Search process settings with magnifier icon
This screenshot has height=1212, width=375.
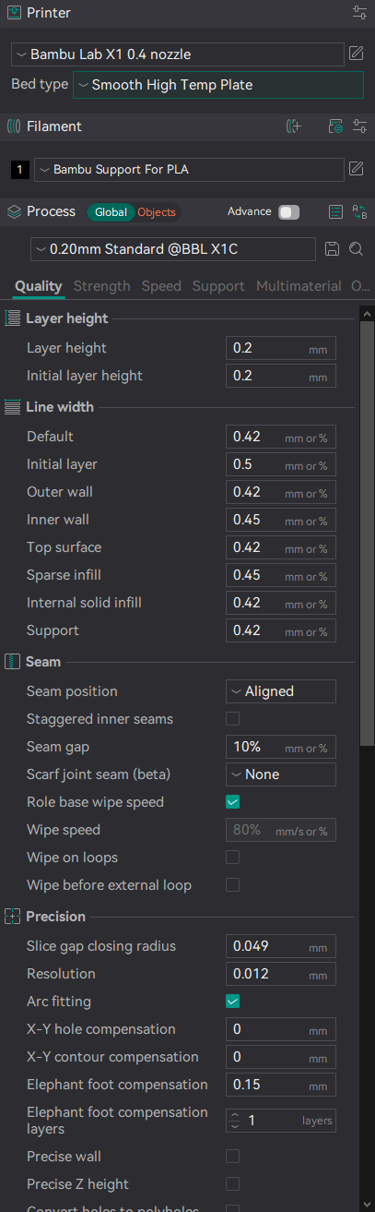356,249
